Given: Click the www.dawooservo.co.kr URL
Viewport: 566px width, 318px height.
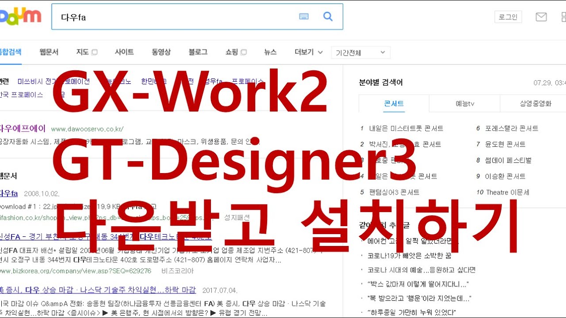Looking at the screenshot, I should 87,129.
